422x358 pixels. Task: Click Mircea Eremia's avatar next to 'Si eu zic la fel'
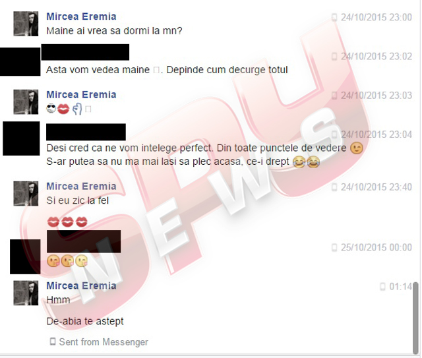pyautogui.click(x=26, y=194)
